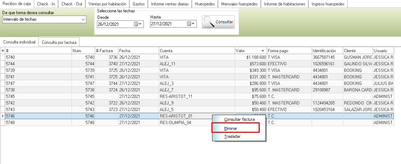Open the Ventas por habitación tab
The image size is (401, 164).
(107, 4)
